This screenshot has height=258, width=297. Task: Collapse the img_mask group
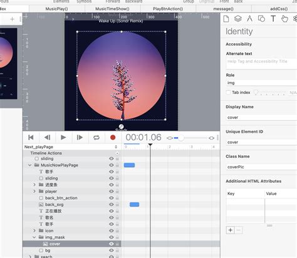tap(34, 237)
